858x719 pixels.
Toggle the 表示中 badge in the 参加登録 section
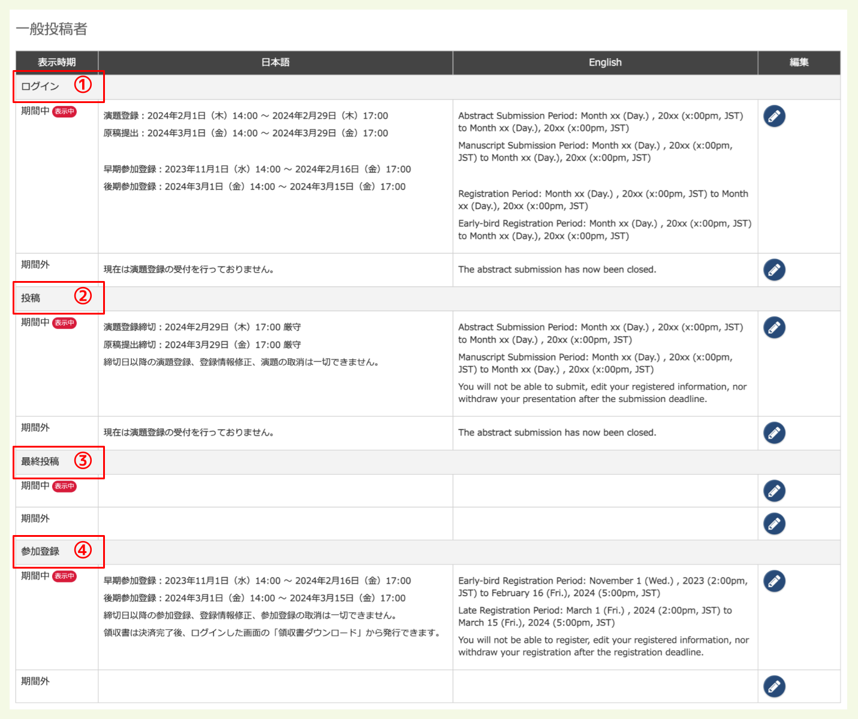[65, 576]
